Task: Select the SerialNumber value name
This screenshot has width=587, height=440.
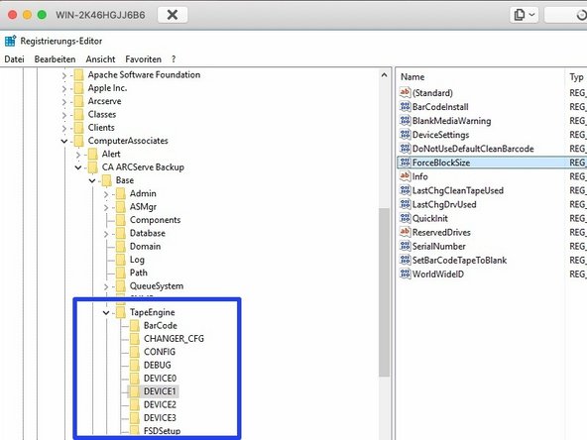Action: click(x=438, y=246)
